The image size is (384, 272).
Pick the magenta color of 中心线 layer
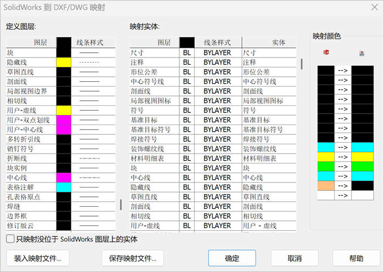click(64, 178)
